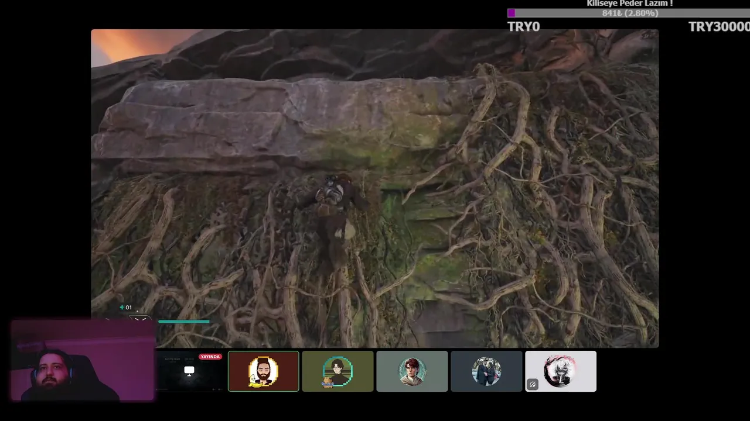Click the monitor icon in the screen-share tile
Screen dimensions: 750x421
pyautogui.click(x=189, y=371)
